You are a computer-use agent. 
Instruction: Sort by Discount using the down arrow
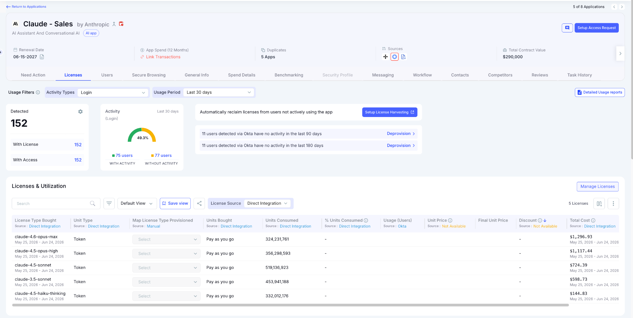click(545, 220)
